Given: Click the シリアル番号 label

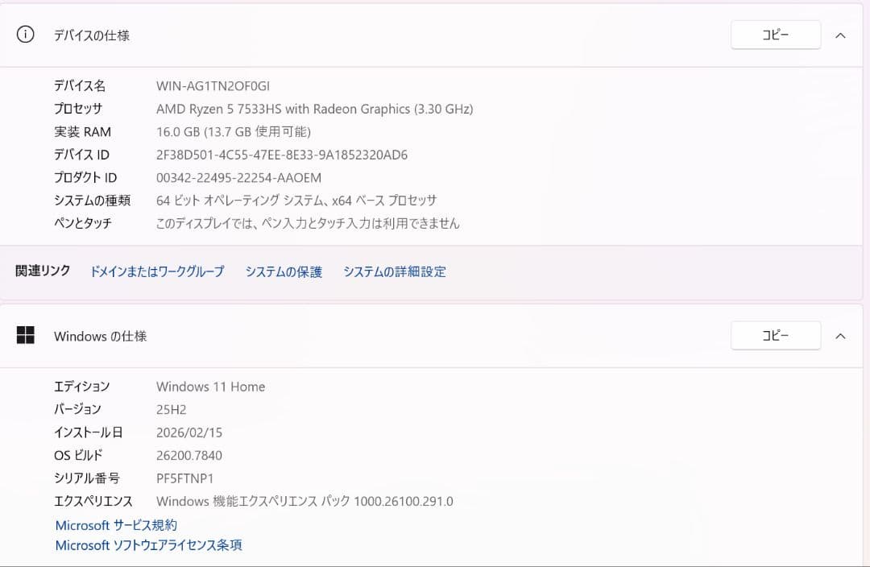Looking at the screenshot, I should (86, 478).
